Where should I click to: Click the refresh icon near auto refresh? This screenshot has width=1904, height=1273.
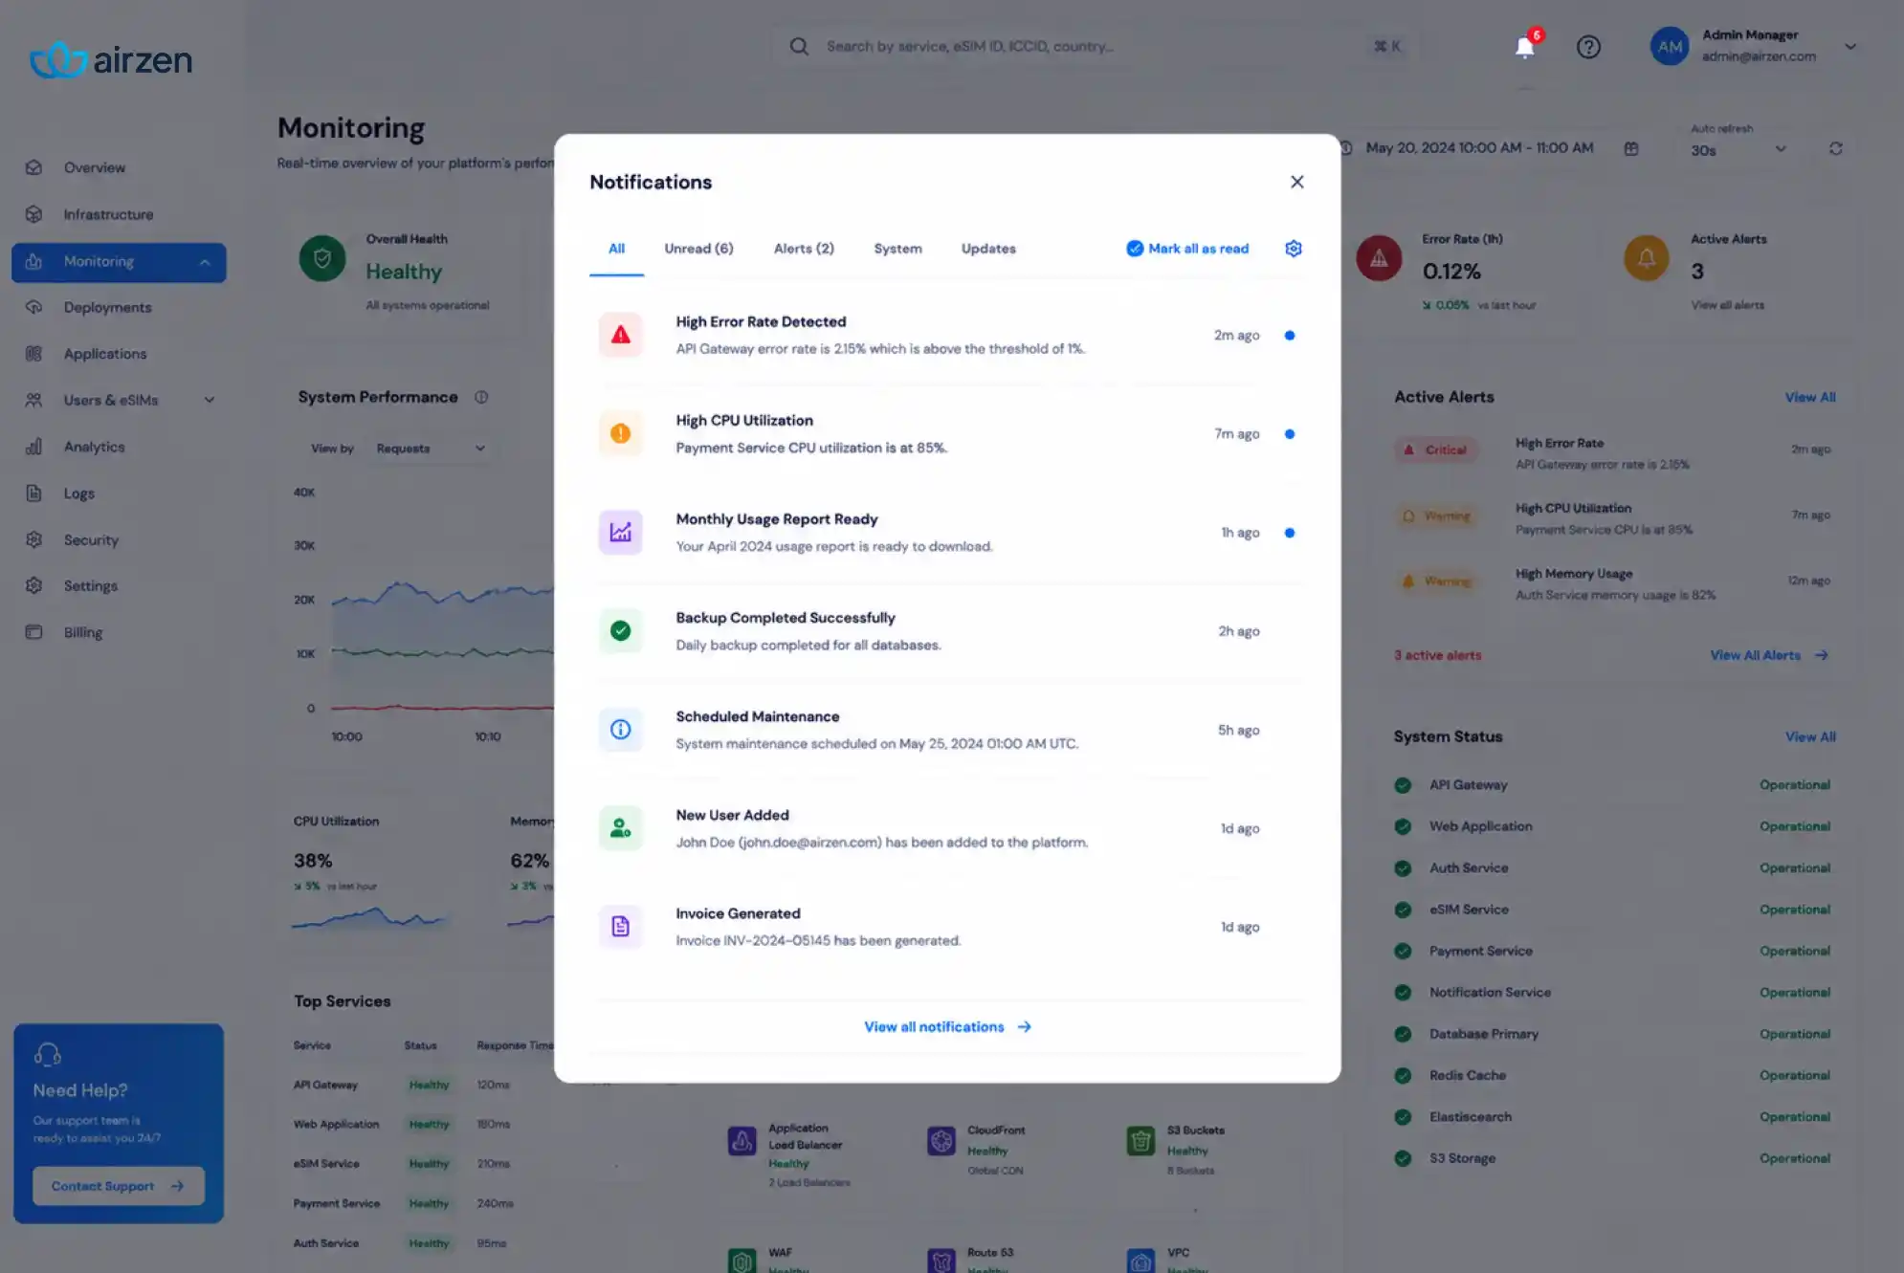pyautogui.click(x=1835, y=148)
